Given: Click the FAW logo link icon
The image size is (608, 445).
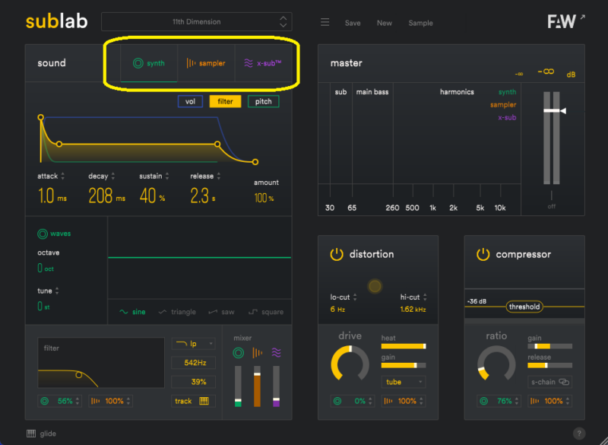Looking at the screenshot, I should (x=566, y=21).
